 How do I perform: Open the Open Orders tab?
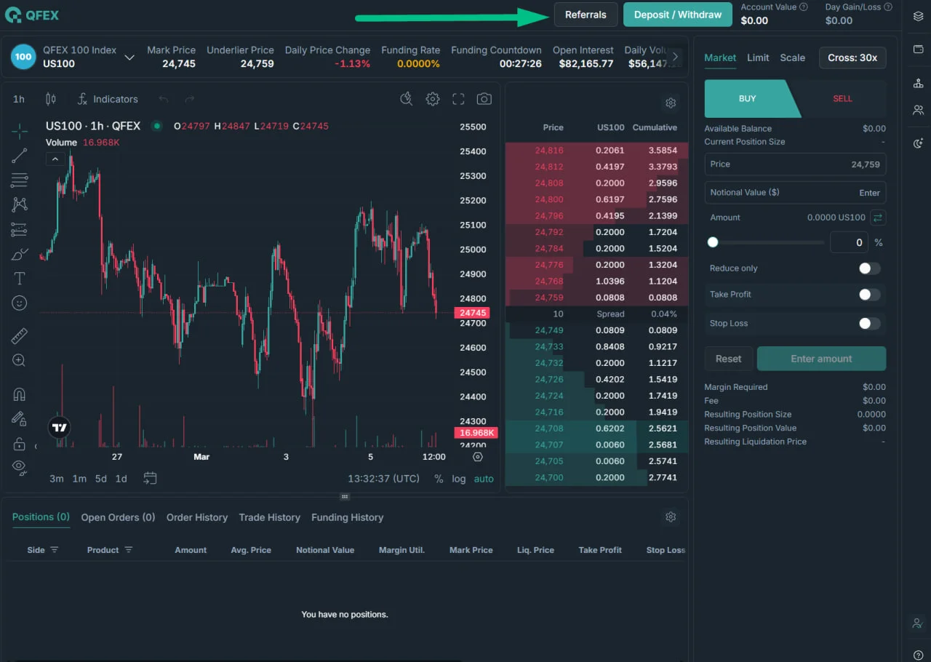pos(118,517)
